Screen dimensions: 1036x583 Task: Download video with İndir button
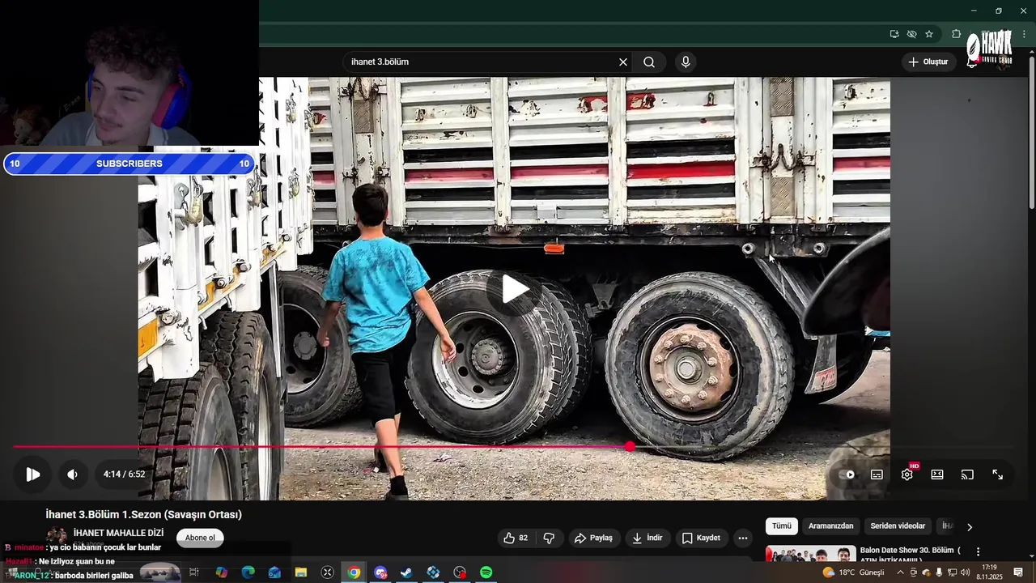(x=647, y=538)
